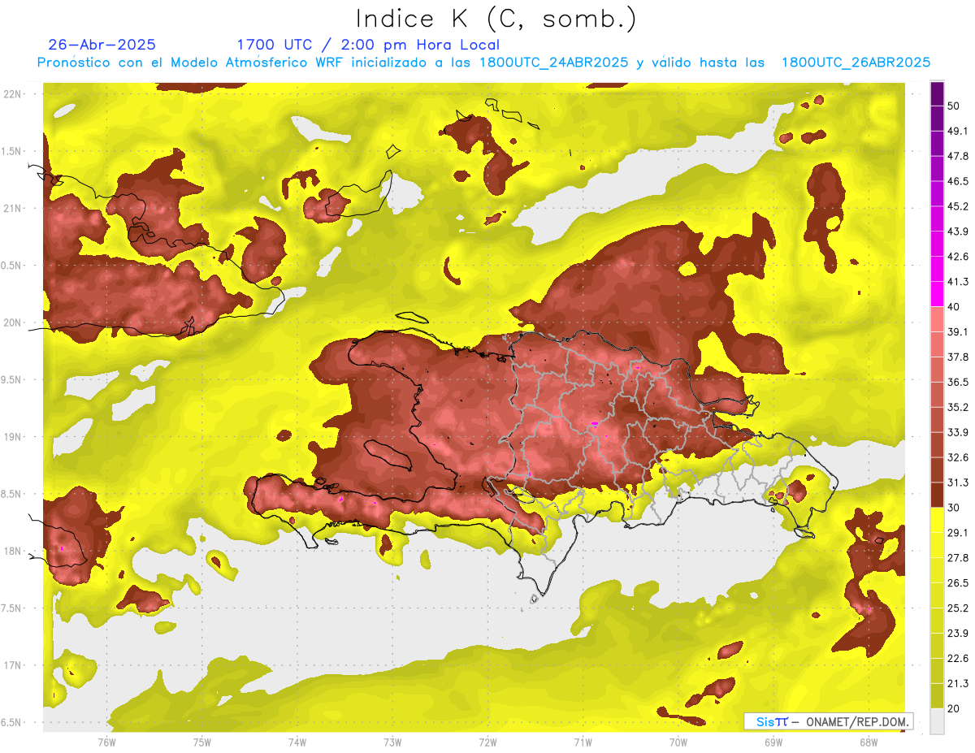
Task: Click the legend value '20'
Action: (x=954, y=708)
